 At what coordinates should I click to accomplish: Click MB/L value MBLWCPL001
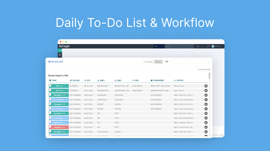point(103,86)
